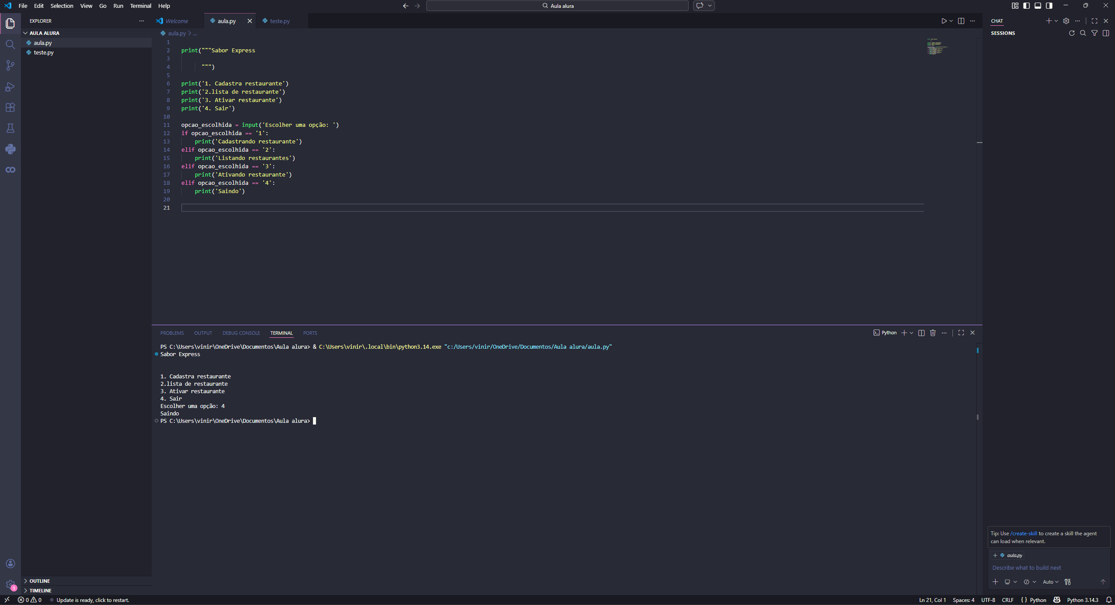Switch to the teste.py tab
The height and width of the screenshot is (605, 1115).
tap(279, 21)
